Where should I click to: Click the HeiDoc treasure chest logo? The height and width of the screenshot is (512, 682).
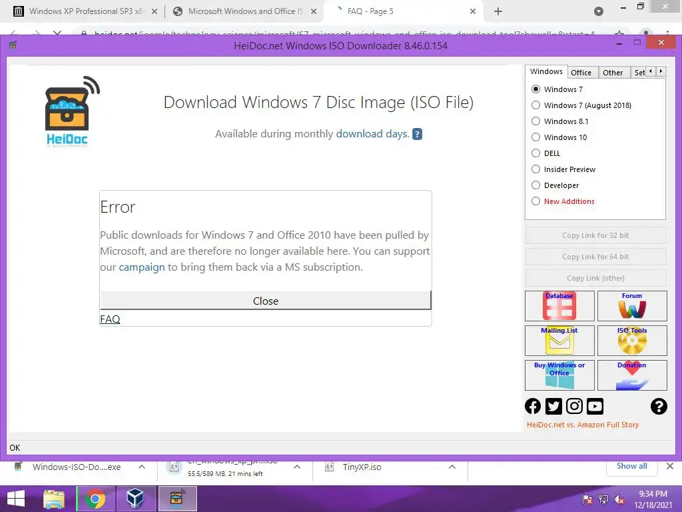pos(72,111)
